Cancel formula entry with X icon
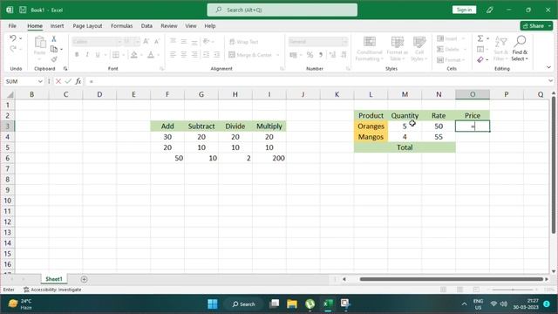Image resolution: width=558 pixels, height=314 pixels. (58, 81)
